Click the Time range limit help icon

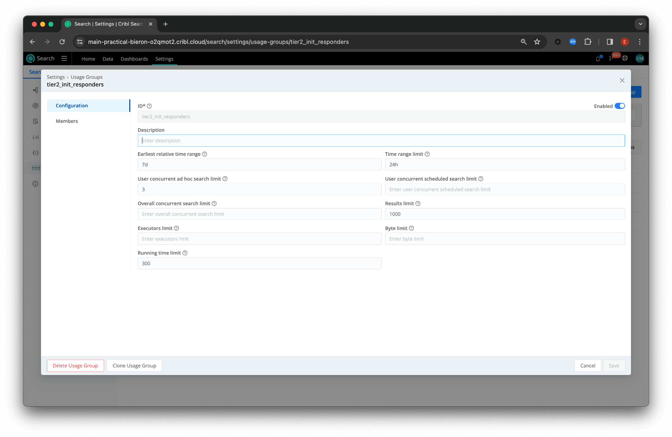pos(427,154)
